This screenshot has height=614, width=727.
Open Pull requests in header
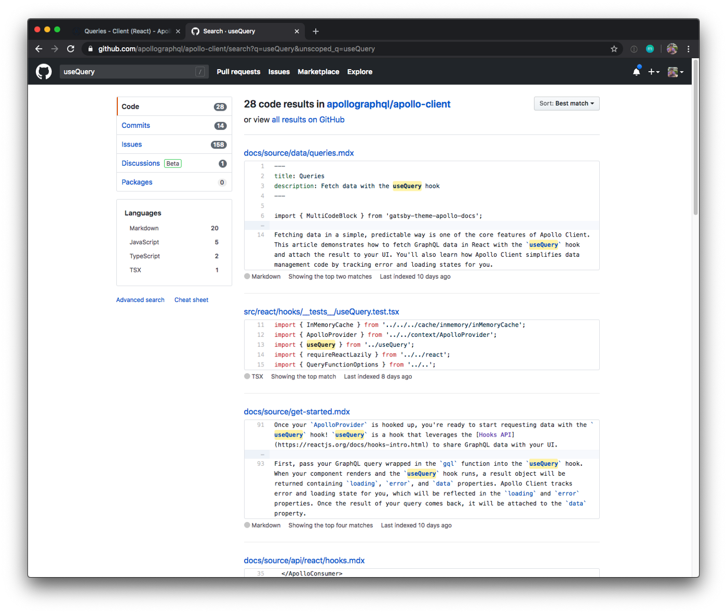coord(238,72)
